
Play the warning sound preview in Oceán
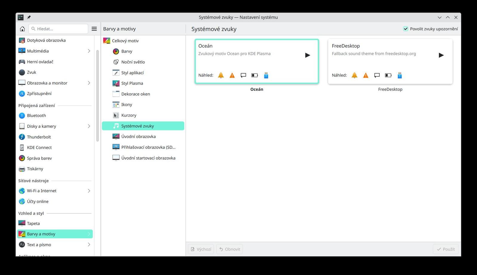(x=232, y=75)
